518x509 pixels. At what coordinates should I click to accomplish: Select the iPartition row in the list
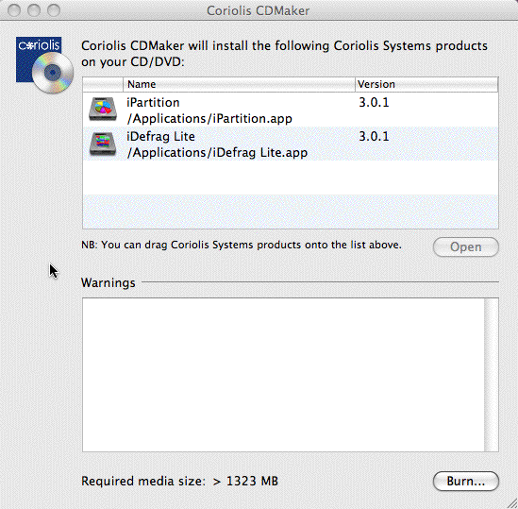point(290,110)
